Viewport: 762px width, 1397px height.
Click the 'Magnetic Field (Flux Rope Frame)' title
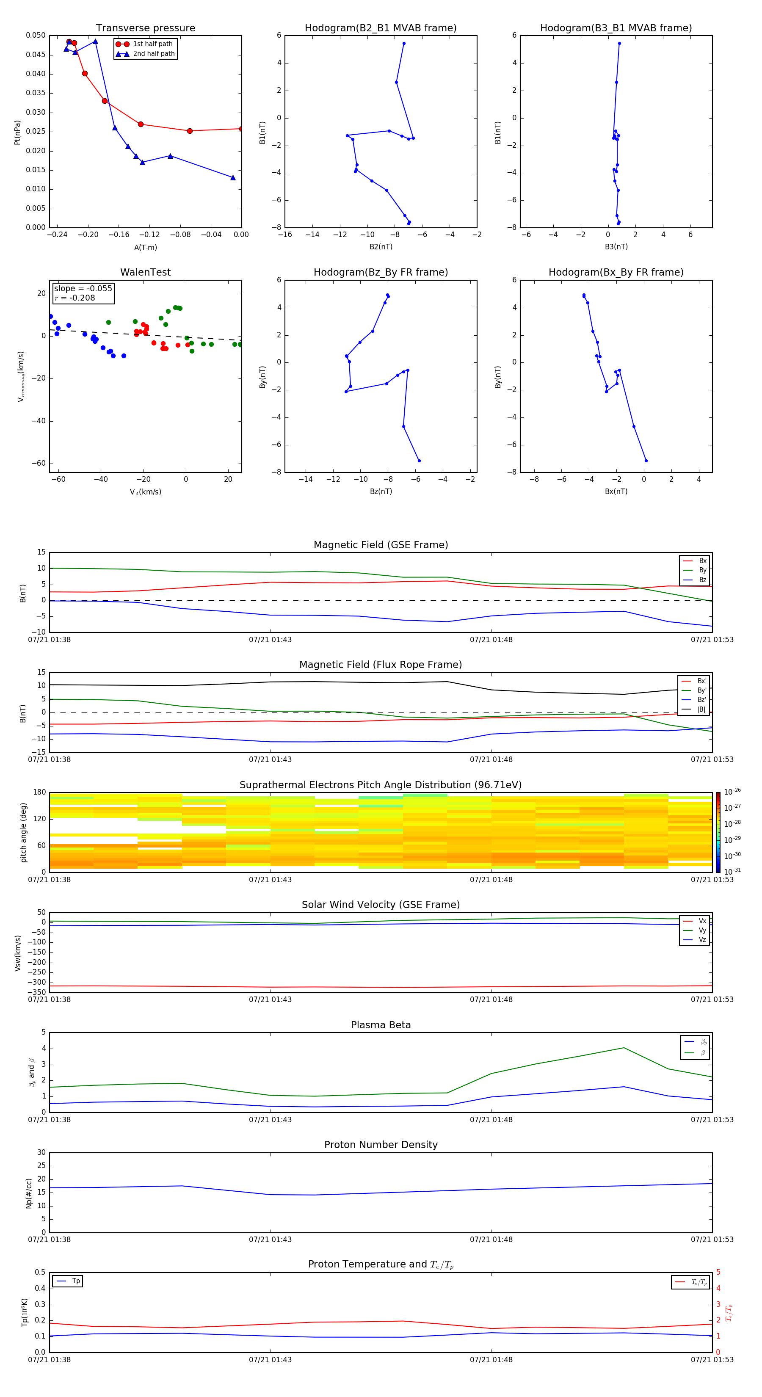coord(381,665)
